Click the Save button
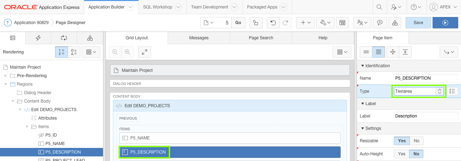The width and height of the screenshot is (461, 161). click(x=418, y=23)
